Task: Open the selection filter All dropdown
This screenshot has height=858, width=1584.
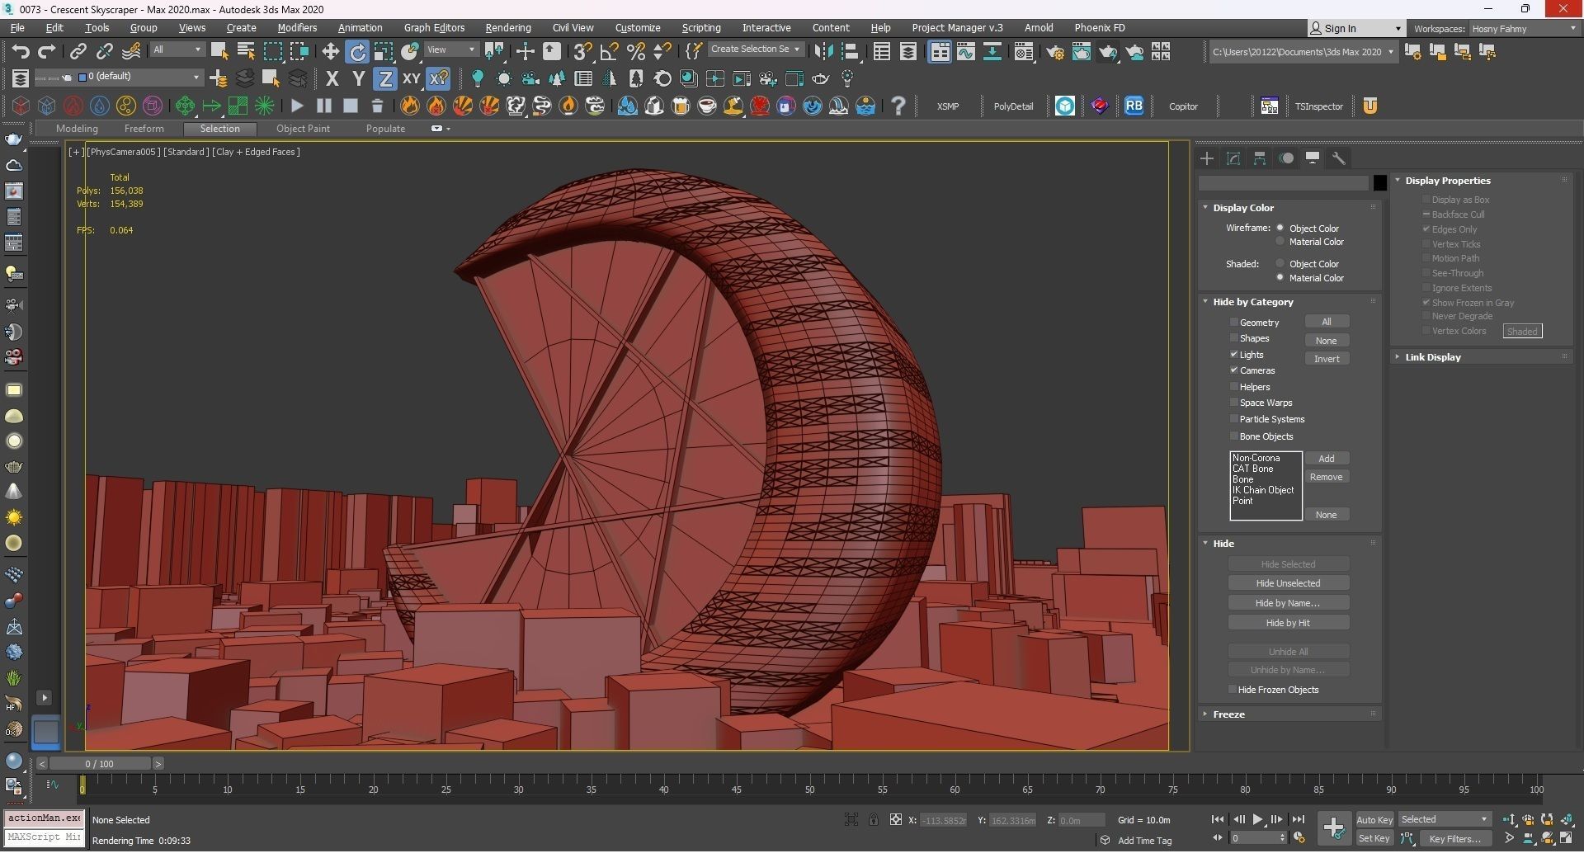Action: click(177, 49)
